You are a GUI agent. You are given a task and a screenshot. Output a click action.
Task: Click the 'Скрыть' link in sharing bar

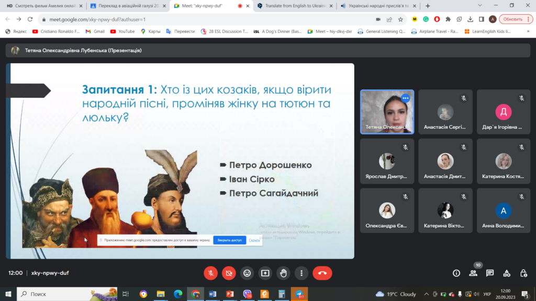254,240
